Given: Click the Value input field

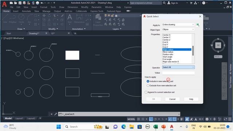Looking at the screenshot, I should (178, 73).
